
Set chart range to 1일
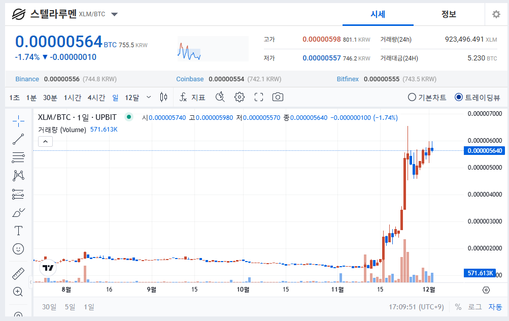89,307
